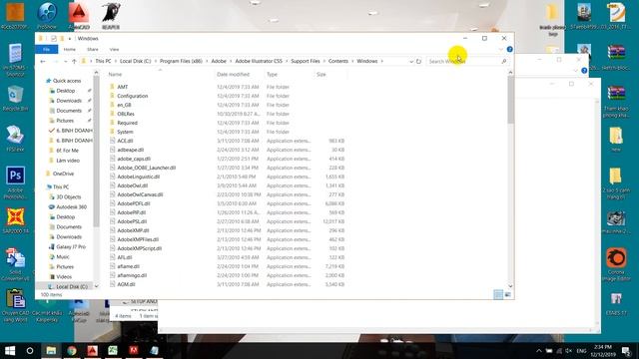This screenshot has width=639, height=359.
Task: Click This PC in address path
Action: pyautogui.click(x=103, y=61)
